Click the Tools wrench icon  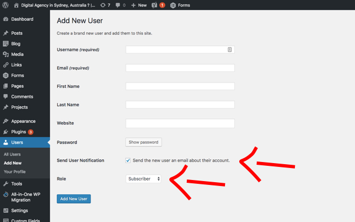[x=6, y=184]
